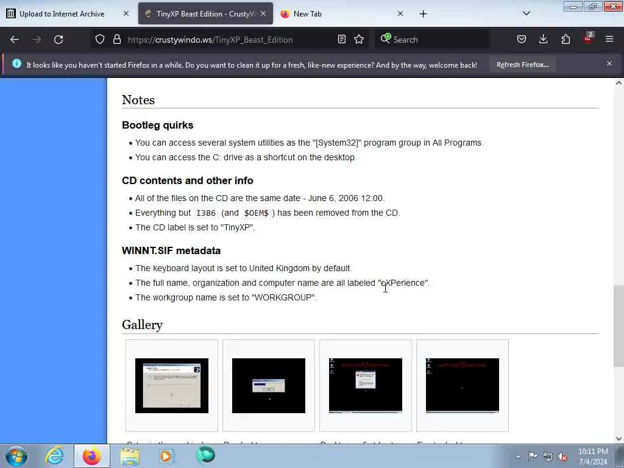Screen dimensions: 624x468
Task: Click the Bootleg quirks heading
Action: pyautogui.click(x=158, y=125)
